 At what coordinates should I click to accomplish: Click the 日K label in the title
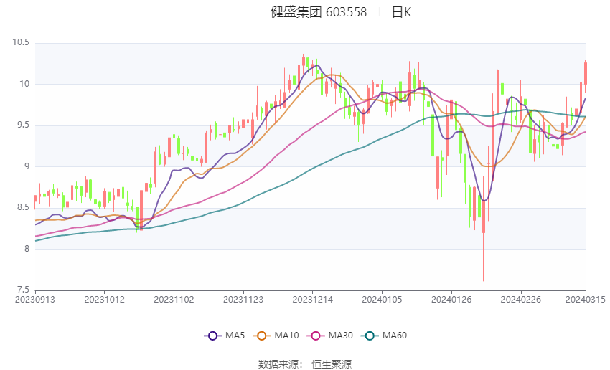pyautogui.click(x=401, y=12)
